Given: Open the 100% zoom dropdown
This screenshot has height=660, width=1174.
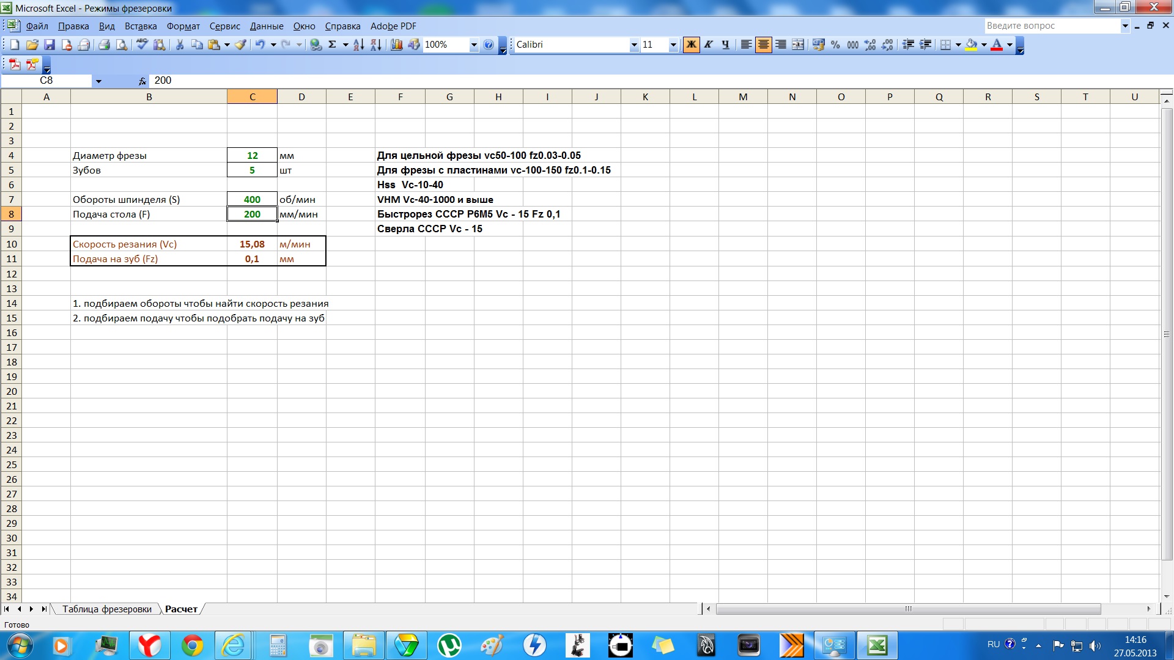Looking at the screenshot, I should 473,45.
